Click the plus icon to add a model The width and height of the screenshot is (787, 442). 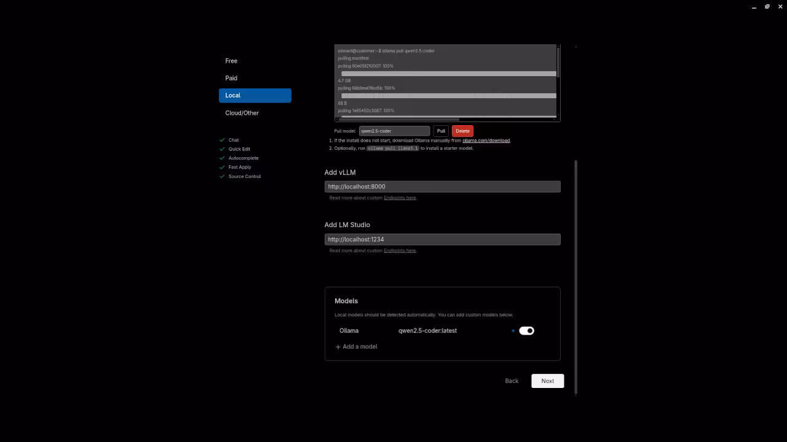click(x=338, y=346)
